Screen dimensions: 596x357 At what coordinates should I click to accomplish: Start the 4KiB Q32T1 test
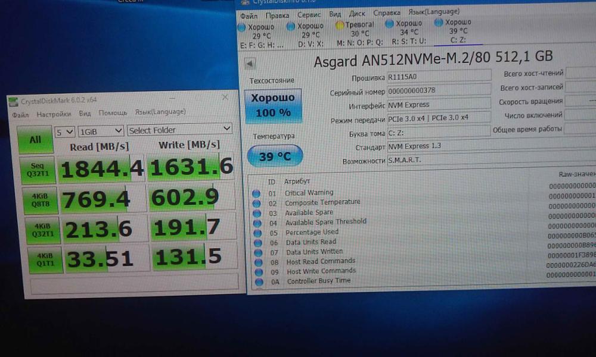pyautogui.click(x=42, y=230)
